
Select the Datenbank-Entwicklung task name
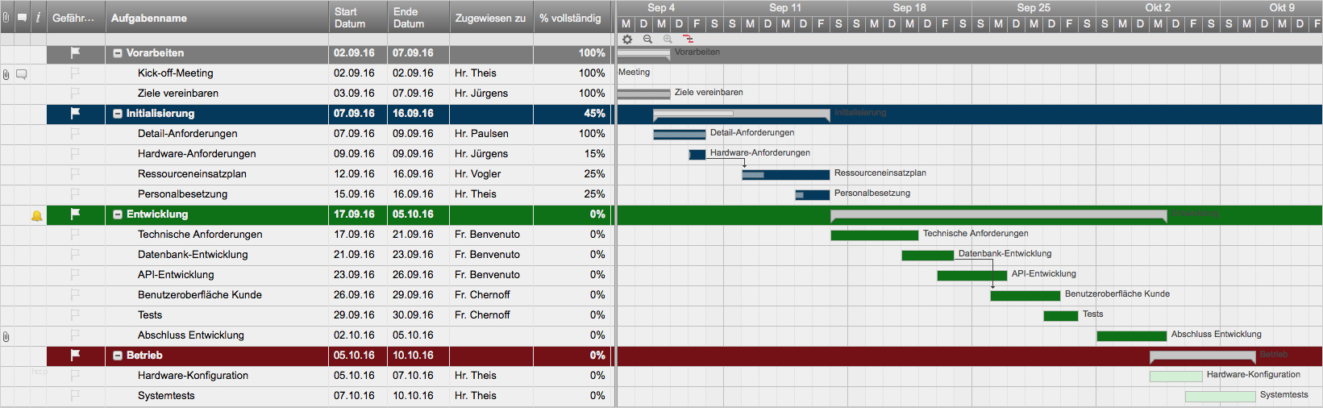pyautogui.click(x=193, y=255)
